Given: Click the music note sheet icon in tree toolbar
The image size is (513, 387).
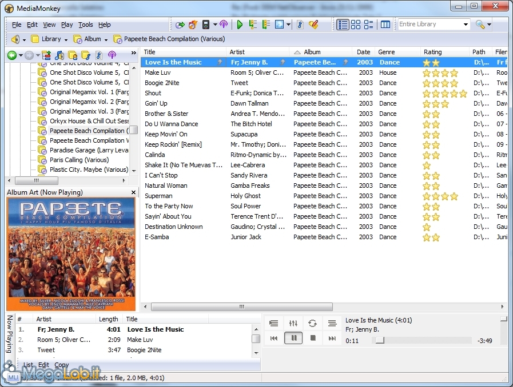Looking at the screenshot, I should pos(99,55).
